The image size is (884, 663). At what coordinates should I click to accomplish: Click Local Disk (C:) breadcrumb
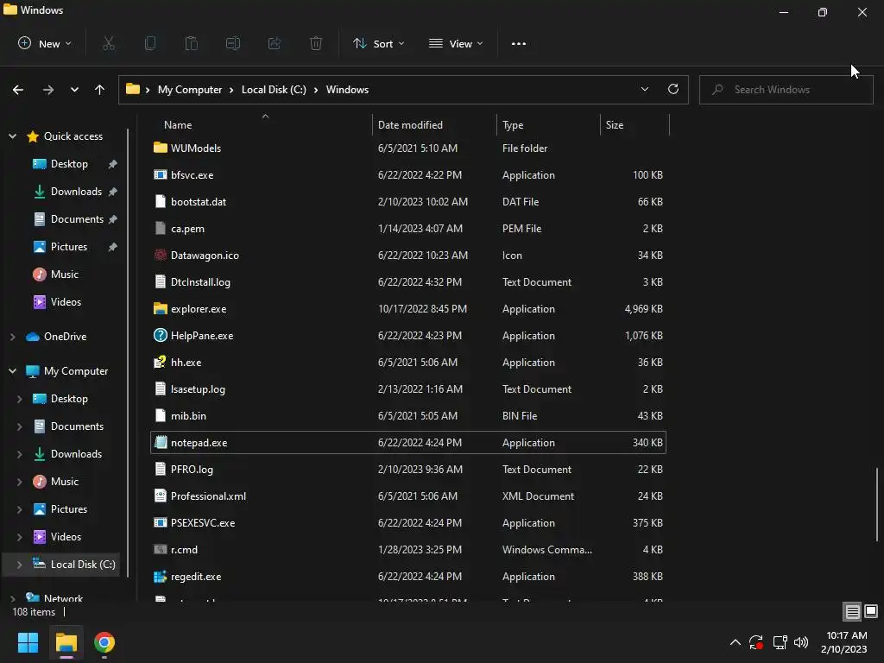(274, 90)
